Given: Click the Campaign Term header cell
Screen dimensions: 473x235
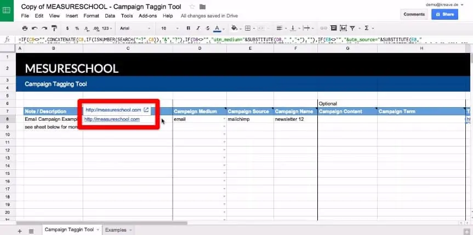Looking at the screenshot, I should point(421,111).
